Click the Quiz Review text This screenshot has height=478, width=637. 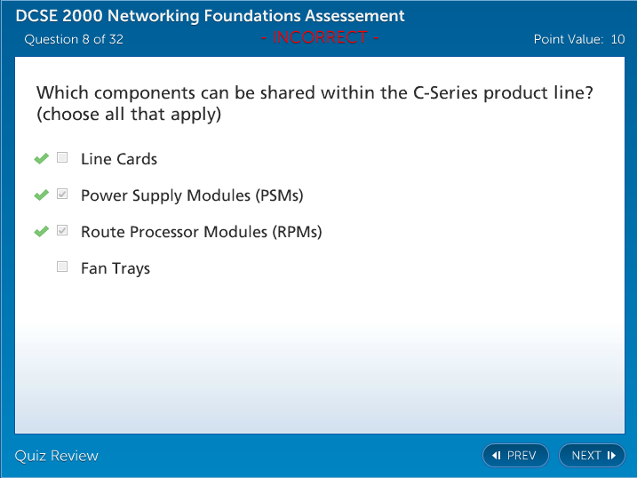57,456
